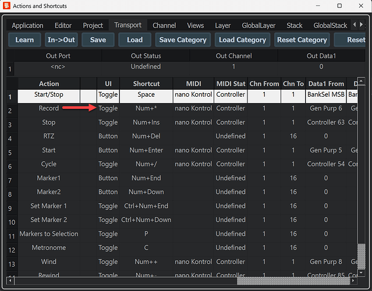Open the Views tab
The height and width of the screenshot is (291, 372).
tap(195, 26)
